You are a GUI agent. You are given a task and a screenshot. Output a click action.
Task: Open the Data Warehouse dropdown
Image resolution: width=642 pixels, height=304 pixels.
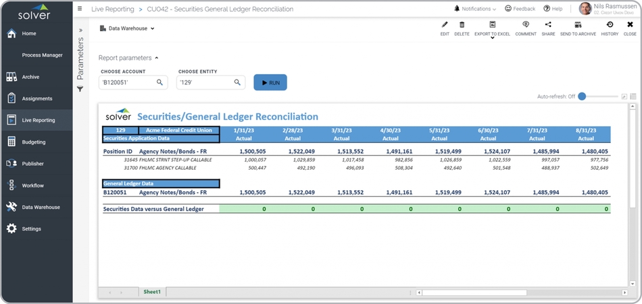tap(127, 28)
